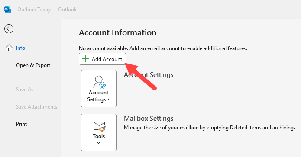
Task: Click the 'Manage the size of your mailbox' description
Action: pos(209,128)
